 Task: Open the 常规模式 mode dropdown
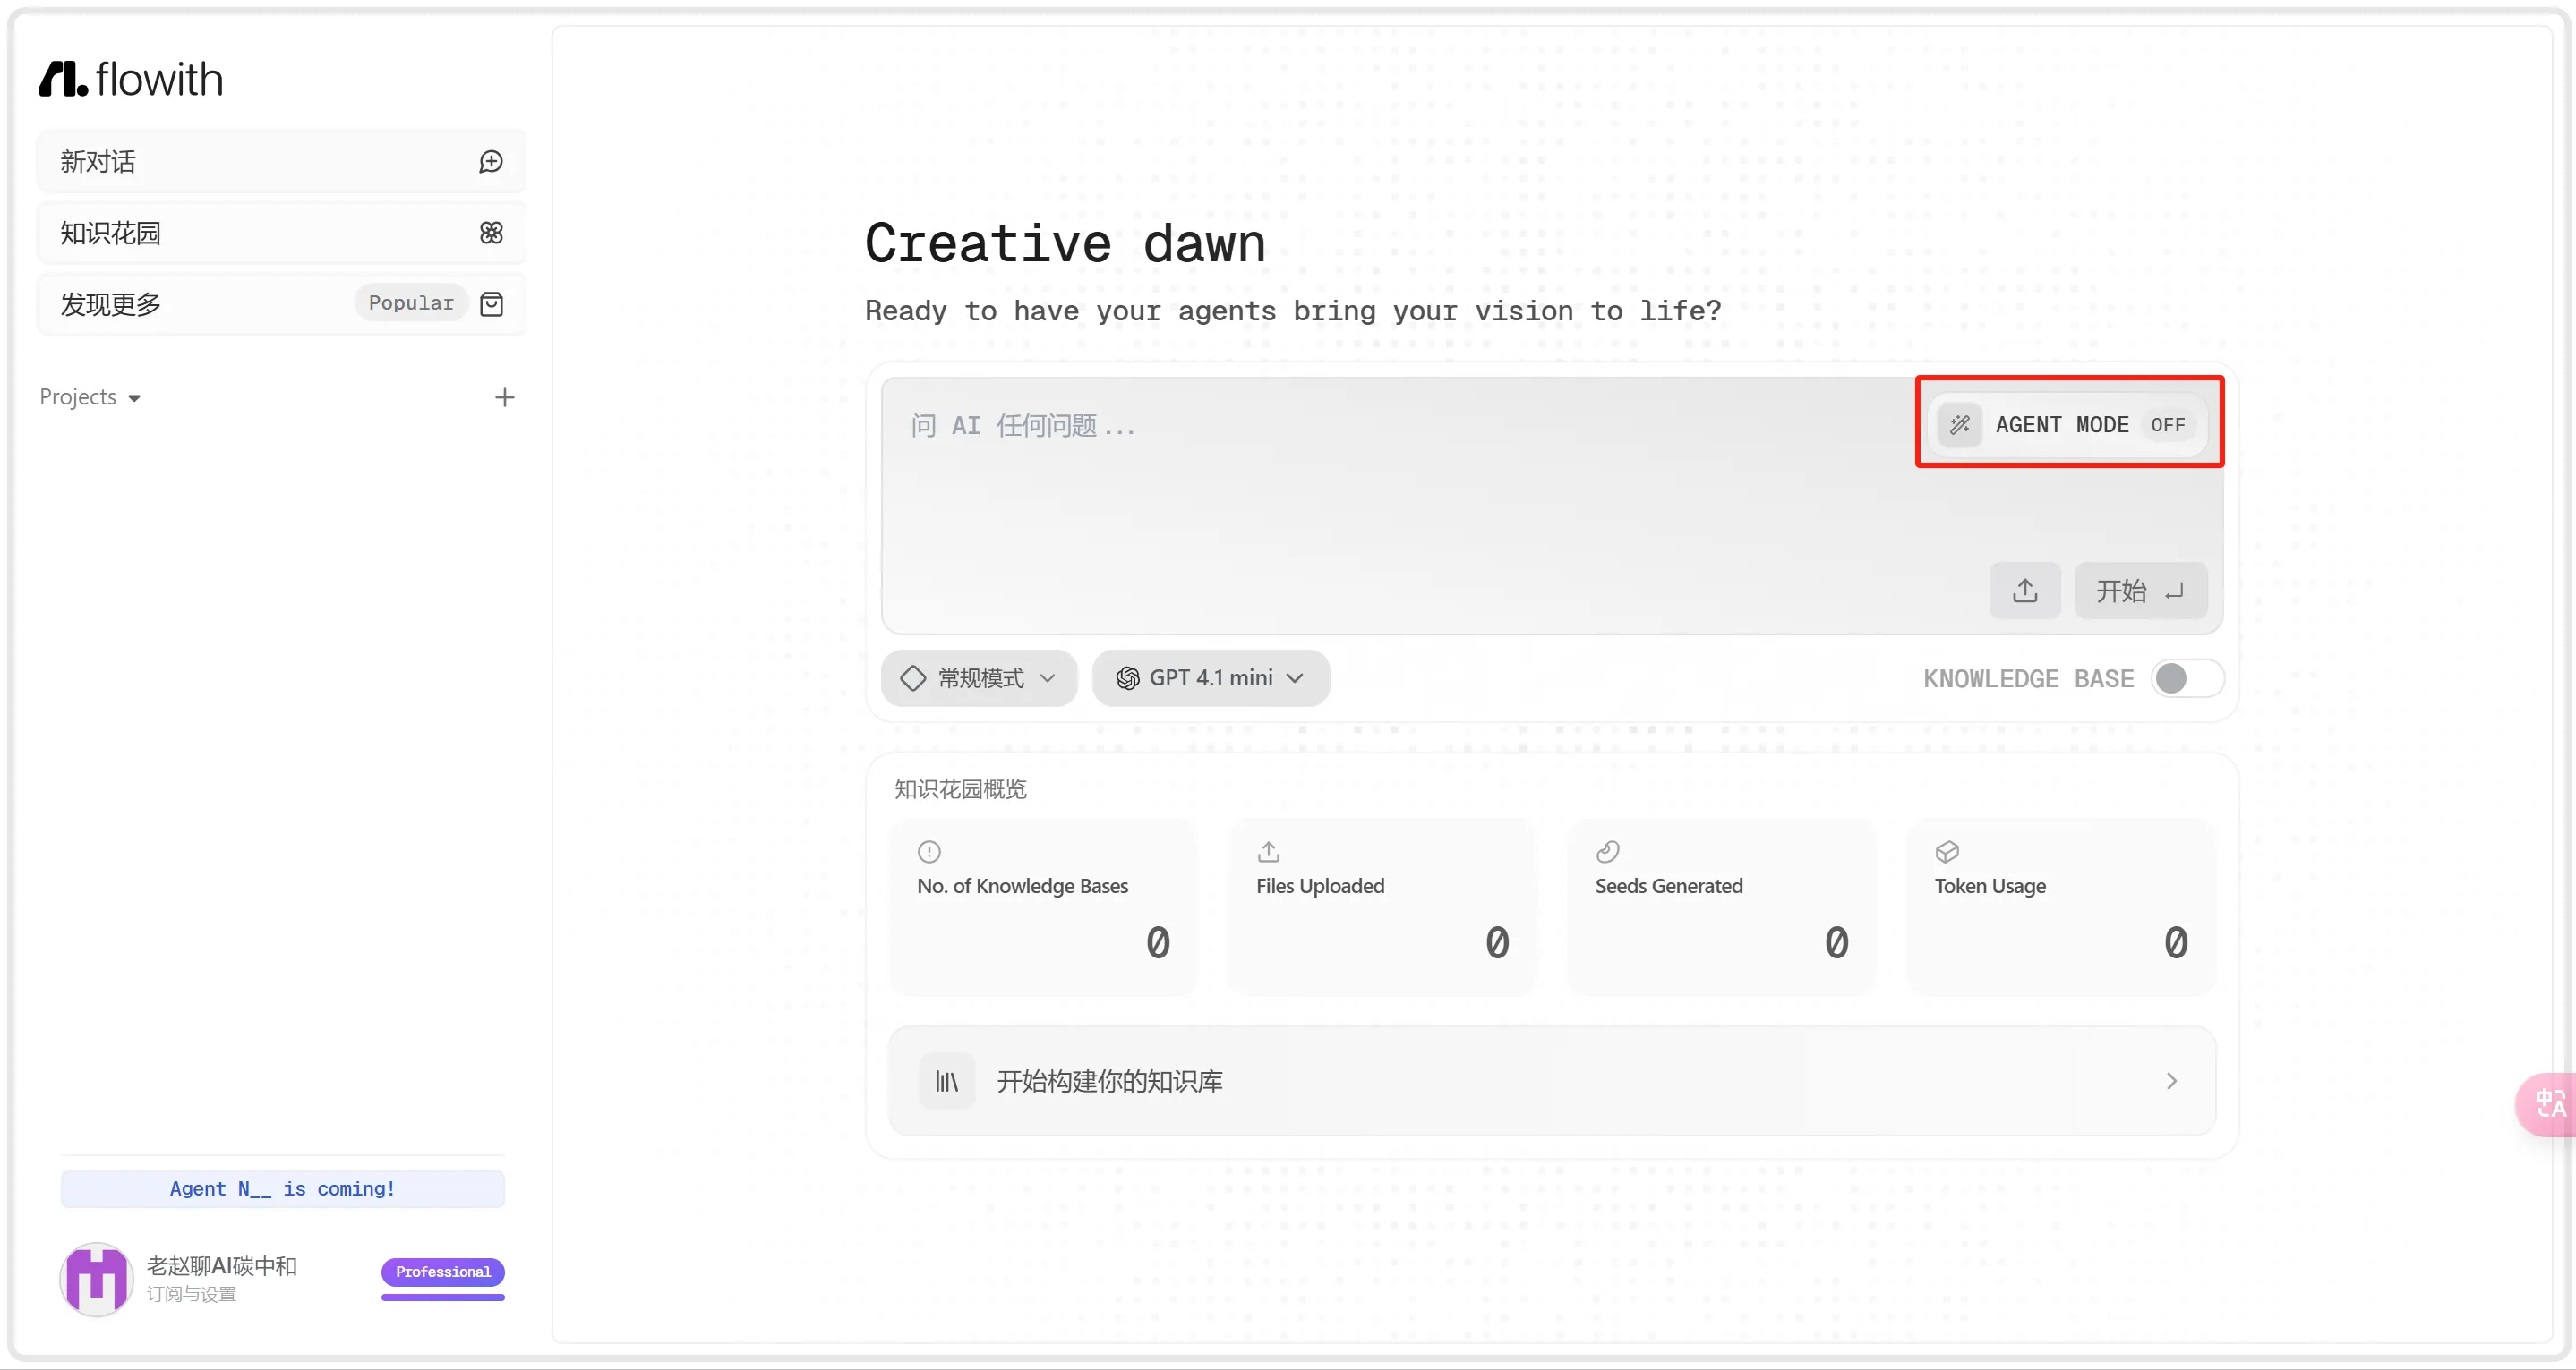click(979, 678)
